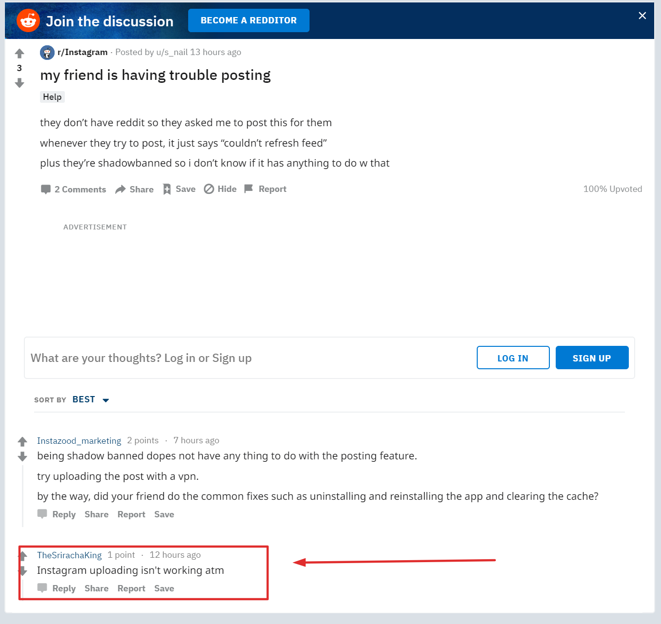This screenshot has width=661, height=624.
Task: Click the reply bubble icon under TheSrirachaKing's comment
Action: (42, 588)
